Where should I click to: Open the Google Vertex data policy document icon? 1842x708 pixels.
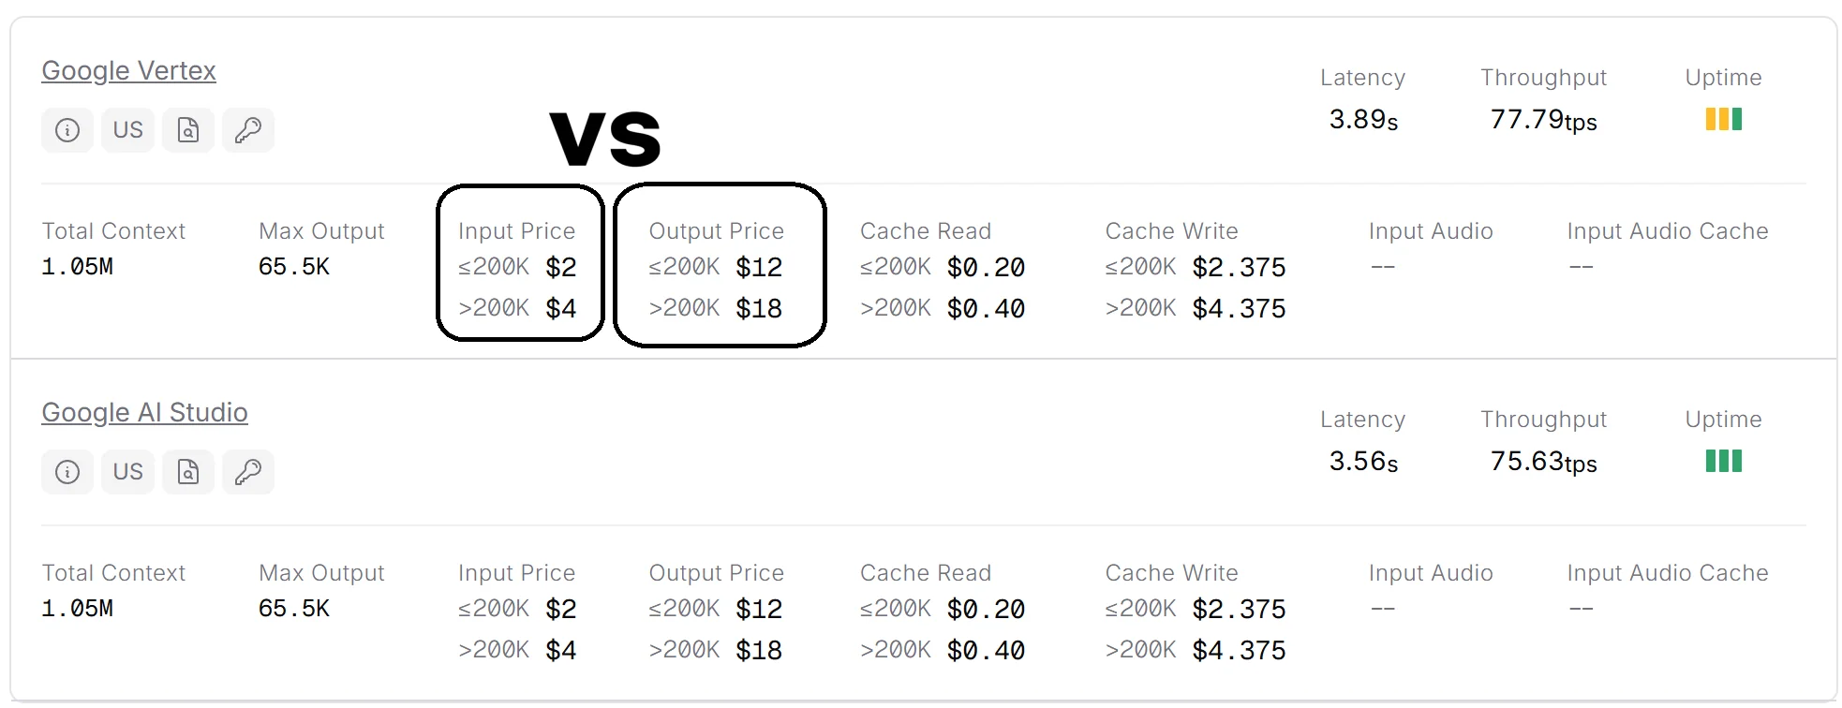[188, 130]
